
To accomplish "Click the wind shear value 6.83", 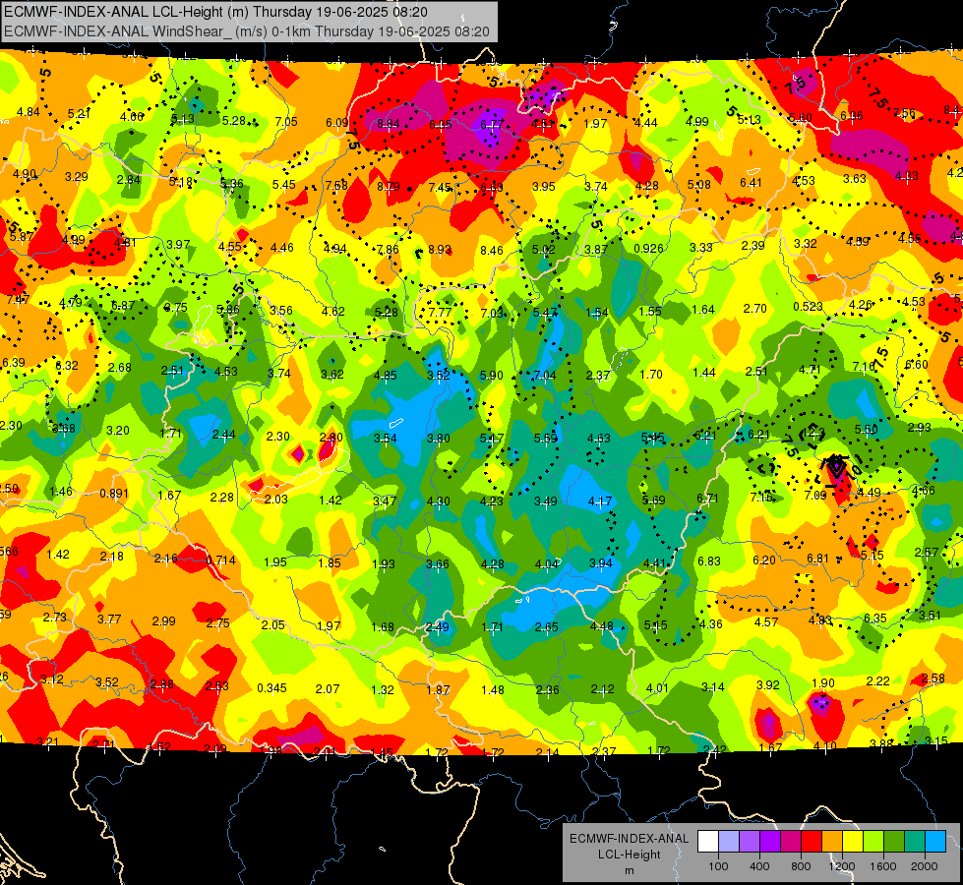I will tap(709, 561).
